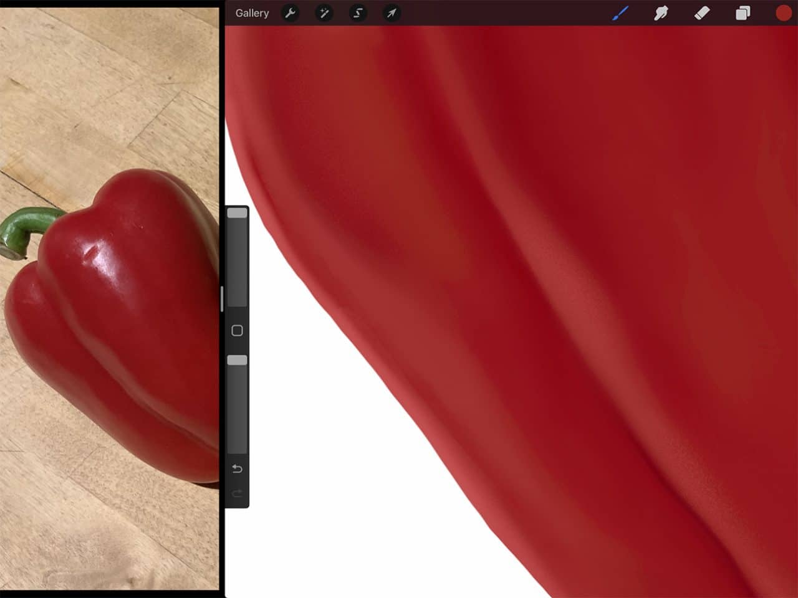Tap the undo arrow on the sidebar
This screenshot has width=798, height=598.
click(x=237, y=468)
